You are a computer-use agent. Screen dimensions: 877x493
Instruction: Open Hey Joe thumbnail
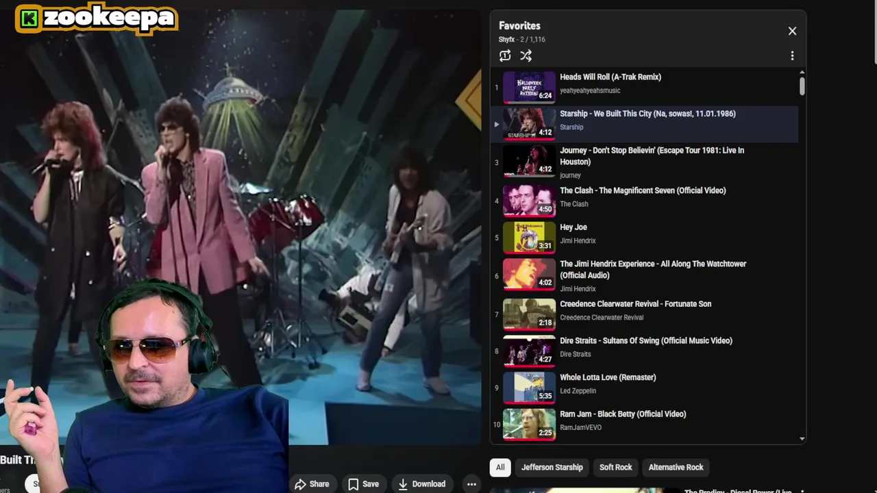[530, 238]
